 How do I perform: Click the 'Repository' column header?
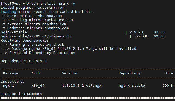coord(130,73)
